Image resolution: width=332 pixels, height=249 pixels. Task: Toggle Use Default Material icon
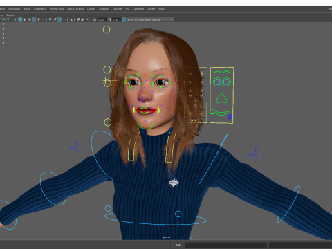pyautogui.click(x=25, y=19)
